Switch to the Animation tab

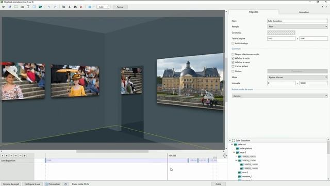[x=304, y=12]
